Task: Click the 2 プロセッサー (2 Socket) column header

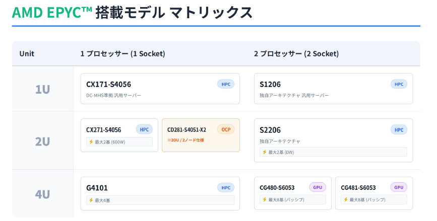Action: click(x=296, y=54)
